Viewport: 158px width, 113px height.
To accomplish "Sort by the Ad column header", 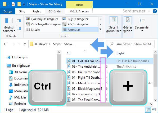I will (68, 53).
